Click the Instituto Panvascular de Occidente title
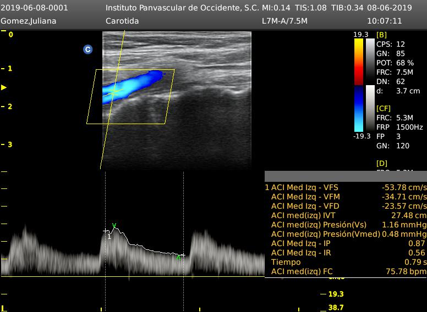Image resolution: width=427 pixels, height=312 pixels. [x=182, y=8]
